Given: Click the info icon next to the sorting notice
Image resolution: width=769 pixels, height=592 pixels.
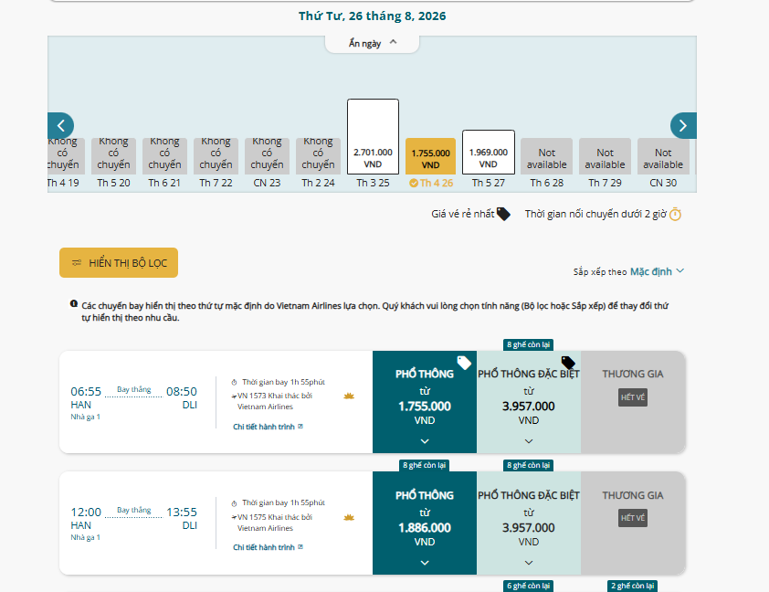Looking at the screenshot, I should click(74, 304).
